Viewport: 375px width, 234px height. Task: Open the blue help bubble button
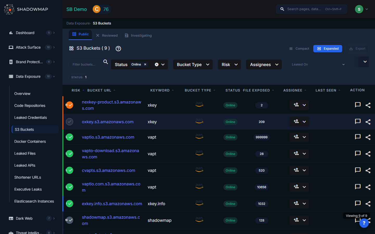click(x=364, y=223)
